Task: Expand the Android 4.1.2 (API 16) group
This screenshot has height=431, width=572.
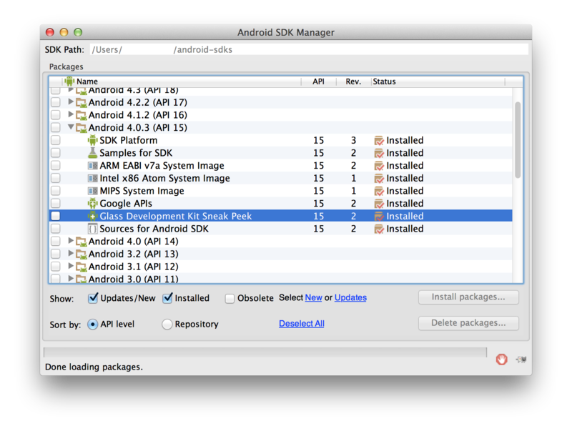Action: [x=71, y=114]
